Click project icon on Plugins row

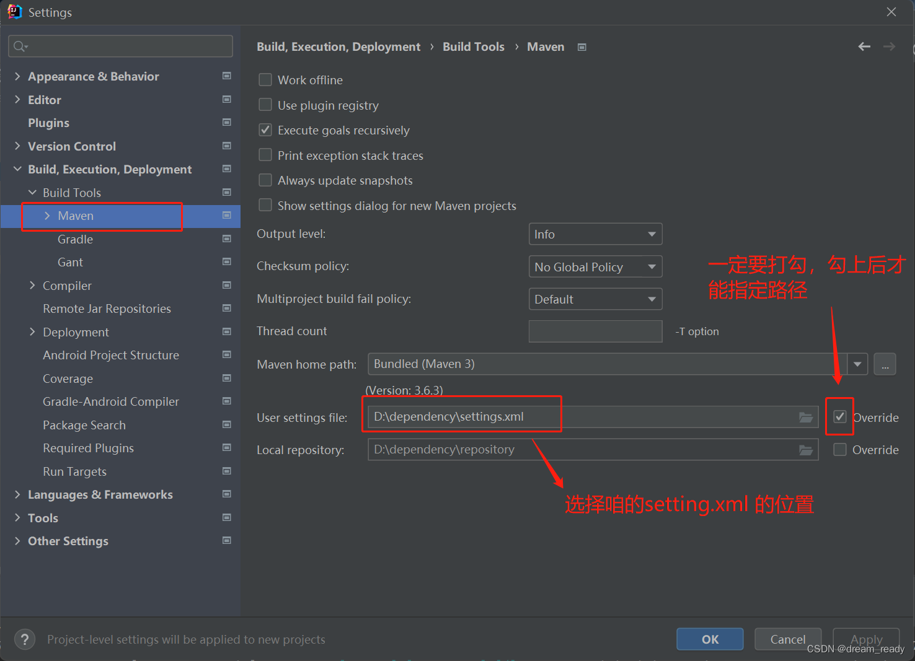pyautogui.click(x=227, y=122)
